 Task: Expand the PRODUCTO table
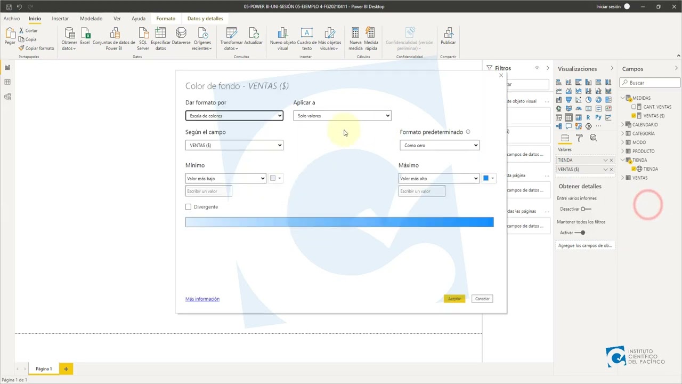[x=622, y=151]
